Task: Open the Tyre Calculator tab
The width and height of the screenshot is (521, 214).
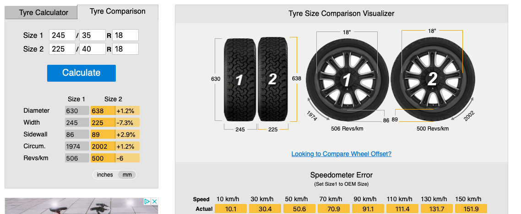Action: [43, 13]
